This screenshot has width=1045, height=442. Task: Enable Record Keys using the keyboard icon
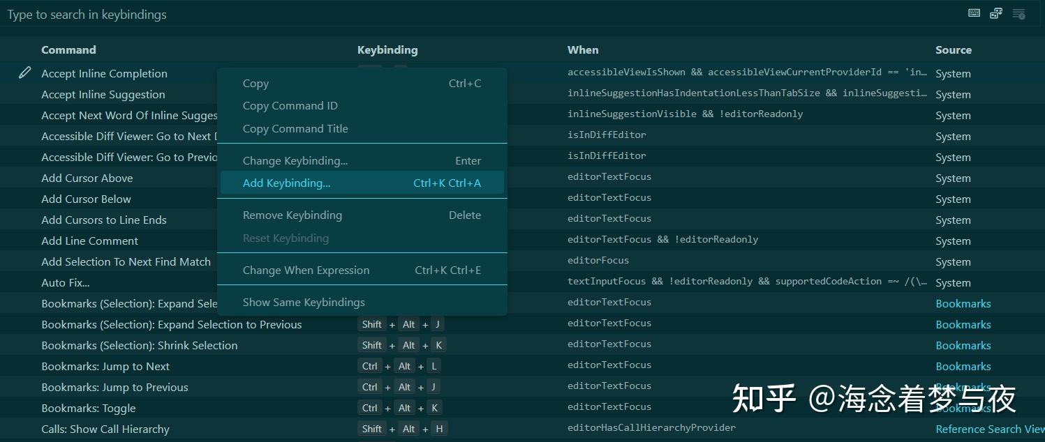[x=974, y=13]
